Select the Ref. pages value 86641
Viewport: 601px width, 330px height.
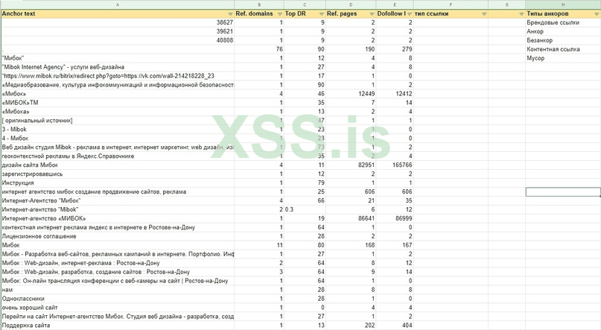pos(351,218)
